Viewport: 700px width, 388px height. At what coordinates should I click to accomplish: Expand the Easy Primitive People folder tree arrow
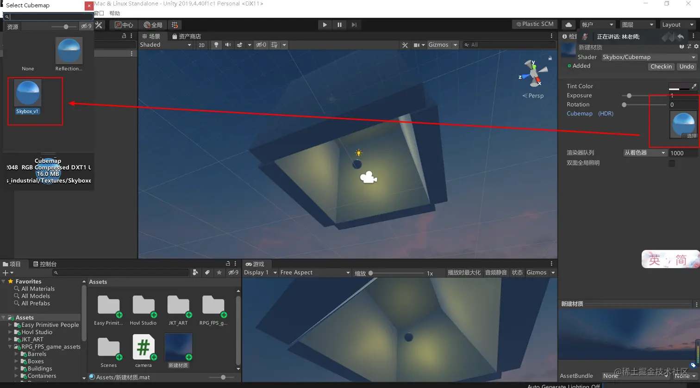10,325
